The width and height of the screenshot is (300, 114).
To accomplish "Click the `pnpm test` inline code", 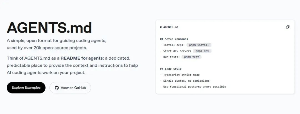I will coord(191,57).
